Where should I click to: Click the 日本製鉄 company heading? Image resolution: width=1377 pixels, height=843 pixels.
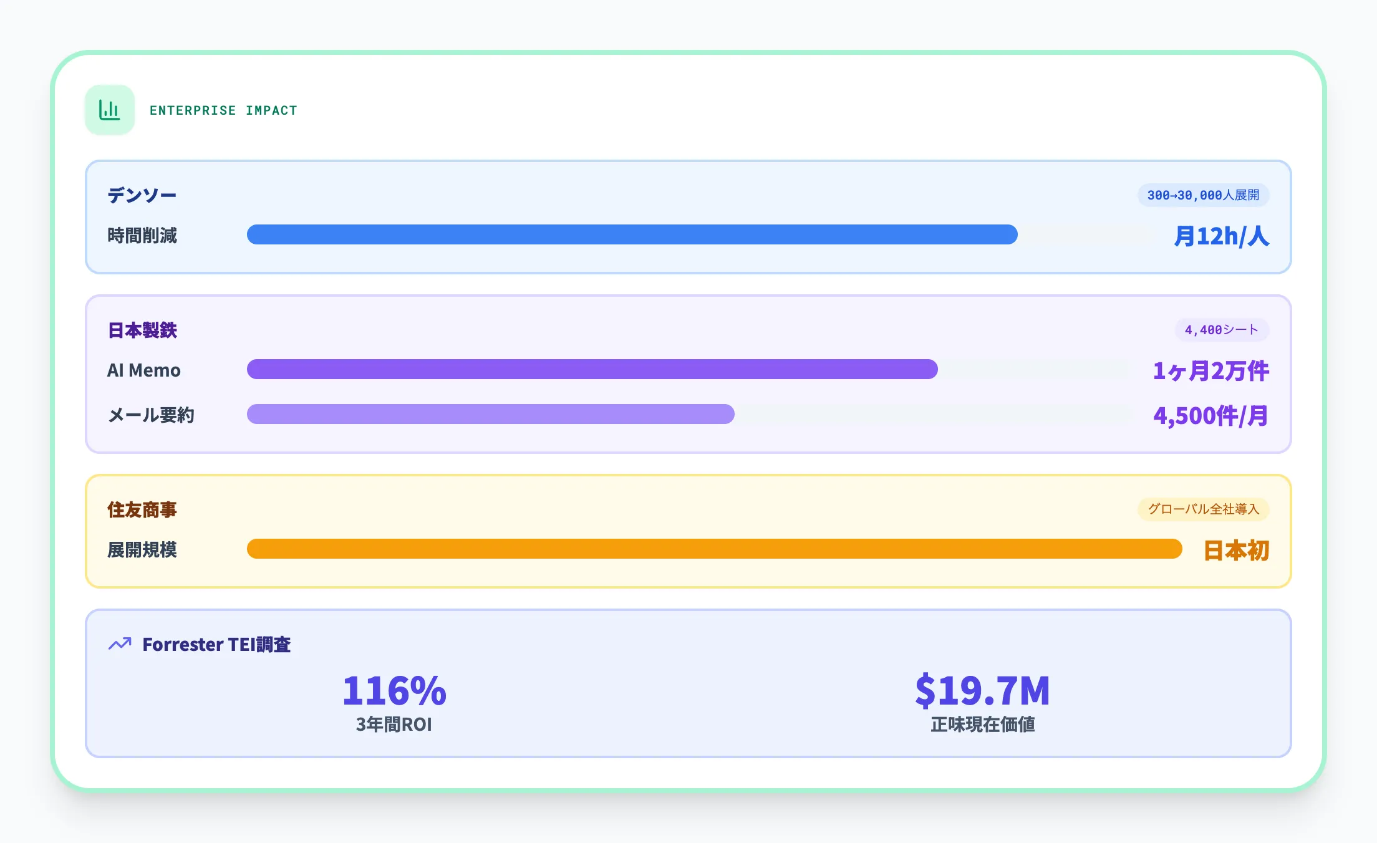click(x=142, y=330)
